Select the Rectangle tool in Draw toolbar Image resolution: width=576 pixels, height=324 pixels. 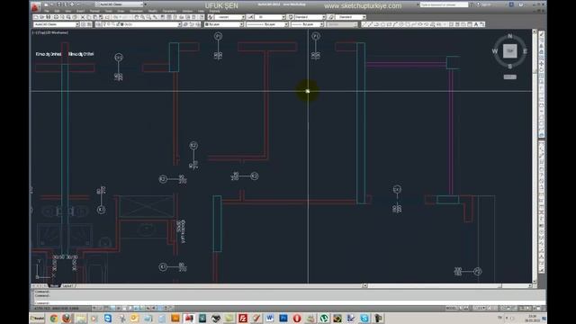[389, 24]
